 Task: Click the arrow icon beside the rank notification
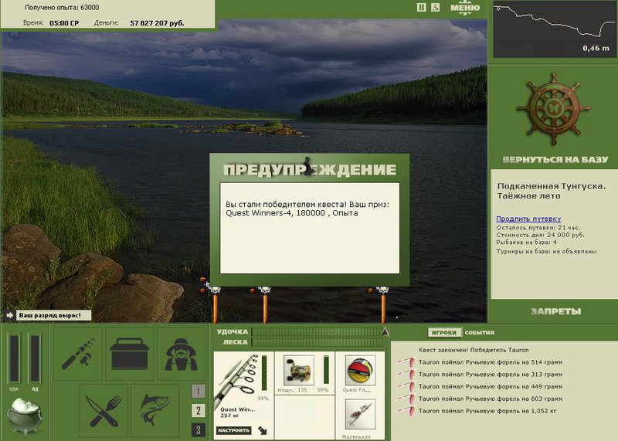9,315
